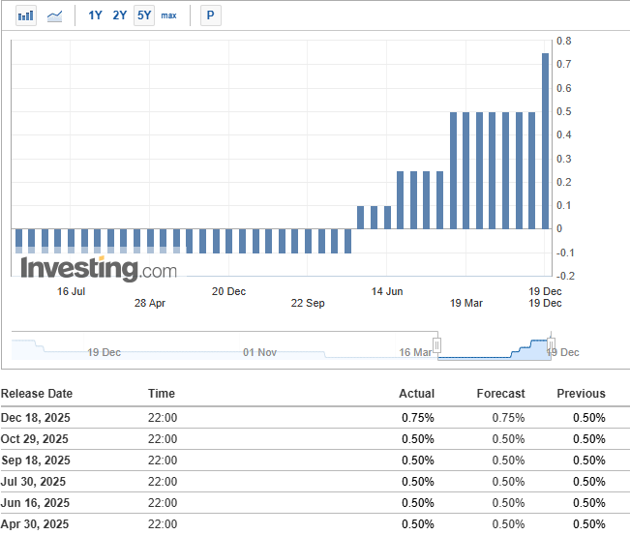630x535 pixels.
Task: Click the 14 Jun axis label
Action: [387, 291]
